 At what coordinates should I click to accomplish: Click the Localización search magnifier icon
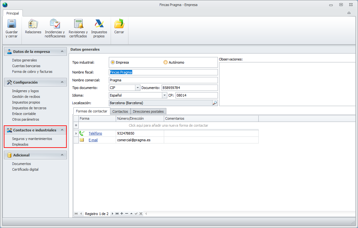pyautogui.click(x=215, y=103)
